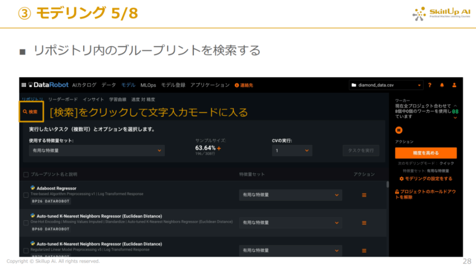Click the orange plus next to 63.64%

219,148
